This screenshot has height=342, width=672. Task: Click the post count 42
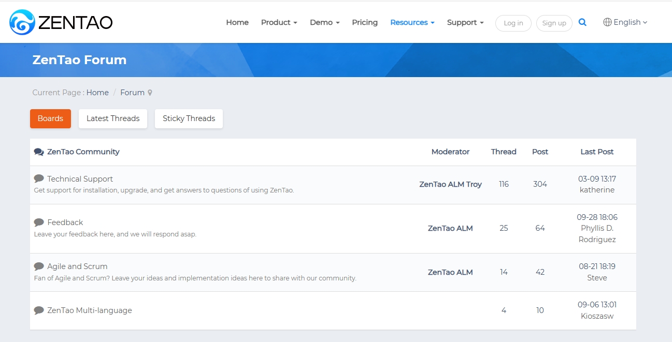click(540, 272)
